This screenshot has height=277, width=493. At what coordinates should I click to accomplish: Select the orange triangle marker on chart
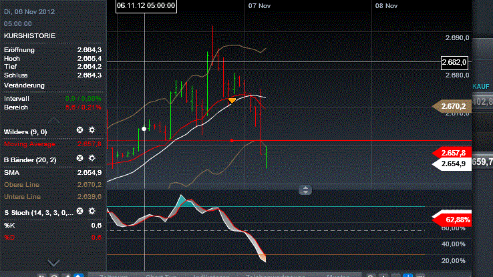(232, 101)
